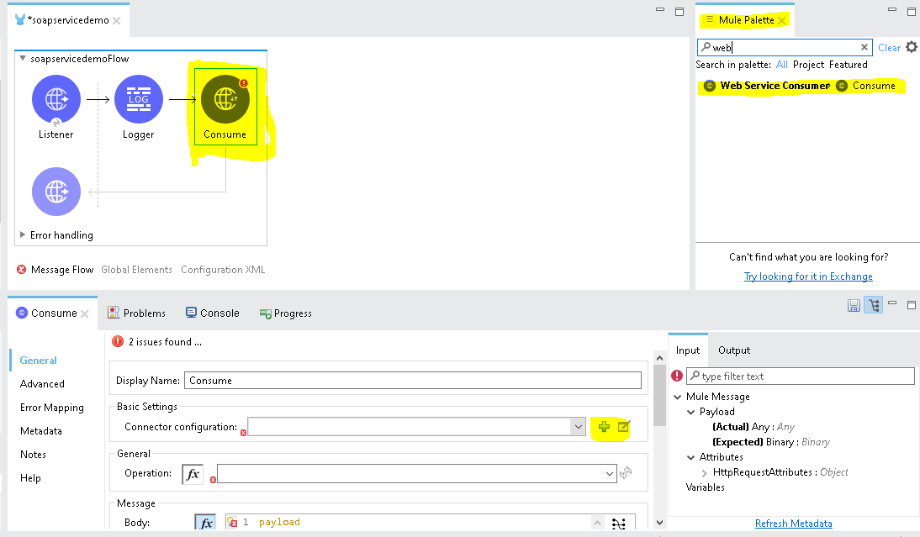Click the Error handling globe icon
The height and width of the screenshot is (537, 920).
[56, 191]
